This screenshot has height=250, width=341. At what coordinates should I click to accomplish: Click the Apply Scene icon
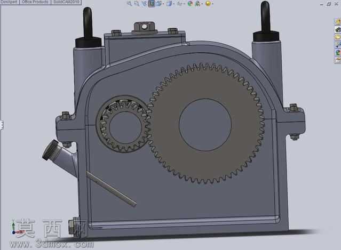(197, 4)
